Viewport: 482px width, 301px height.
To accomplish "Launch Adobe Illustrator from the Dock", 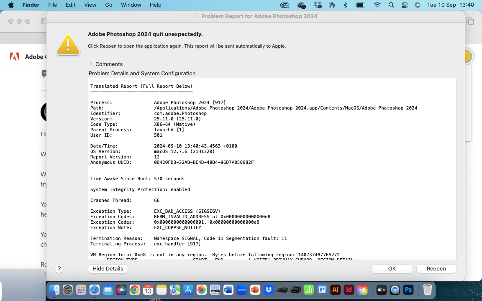I will coord(336,290).
